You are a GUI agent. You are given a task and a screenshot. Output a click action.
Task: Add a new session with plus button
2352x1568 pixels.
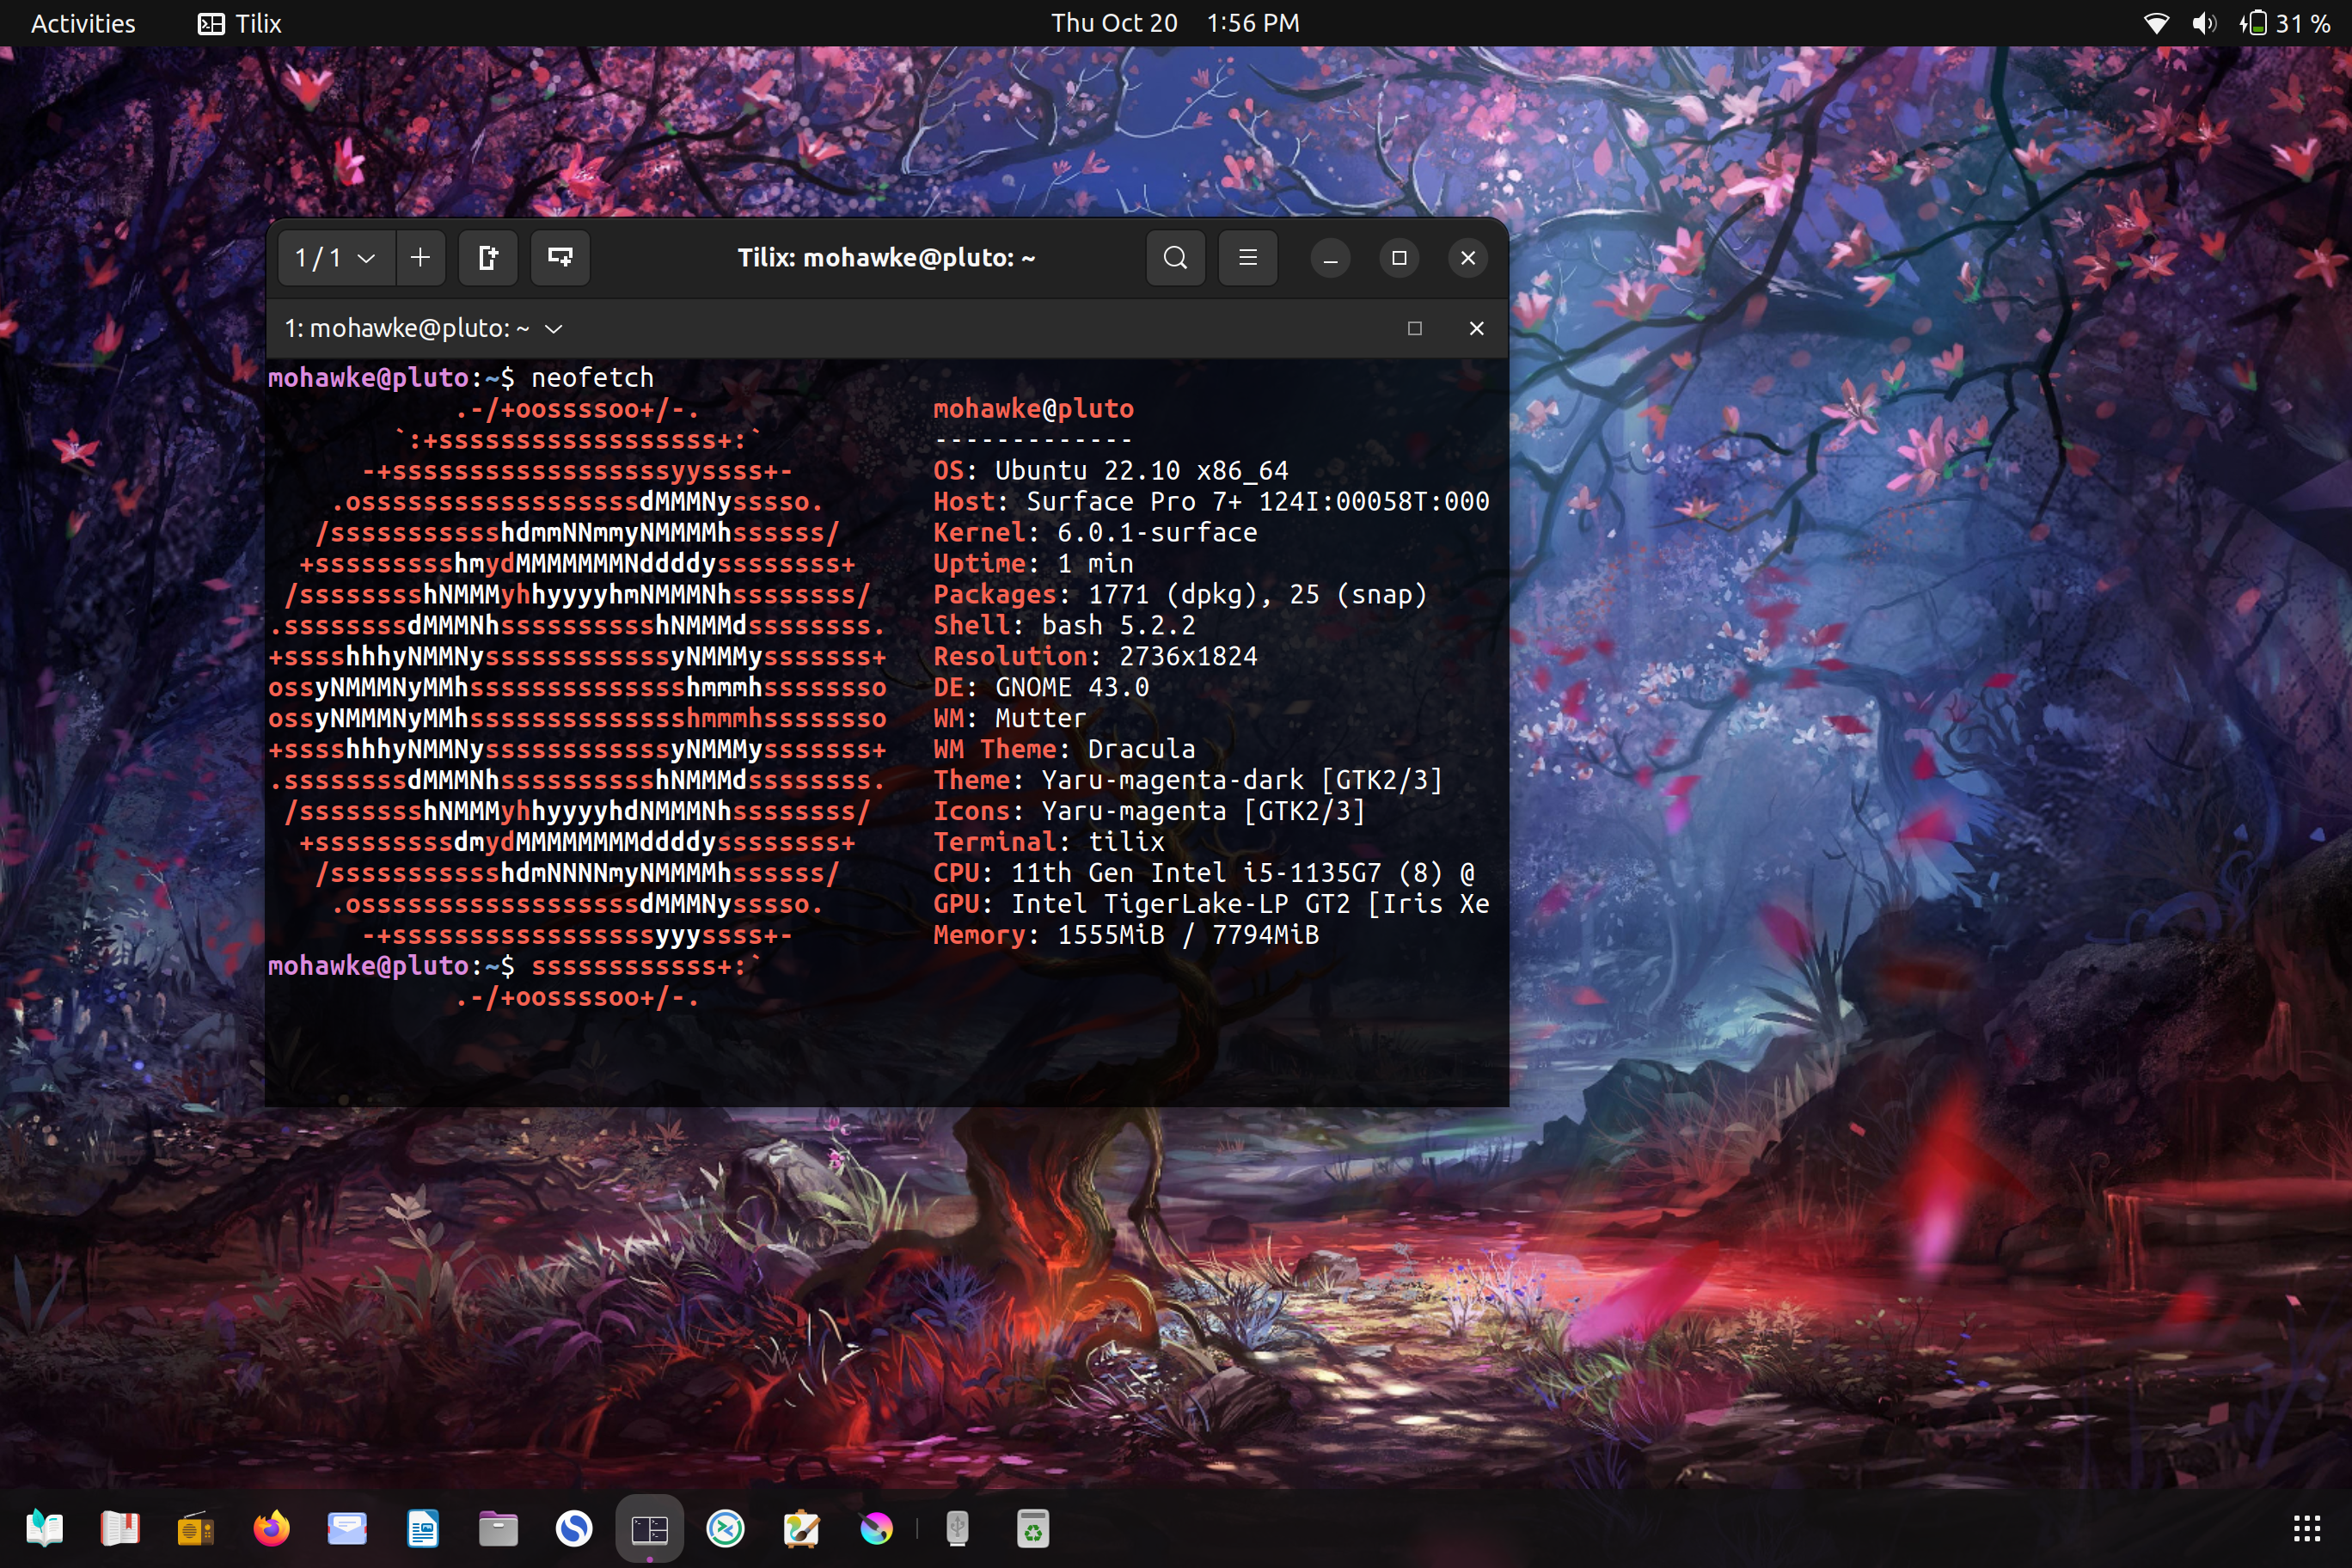coord(420,258)
